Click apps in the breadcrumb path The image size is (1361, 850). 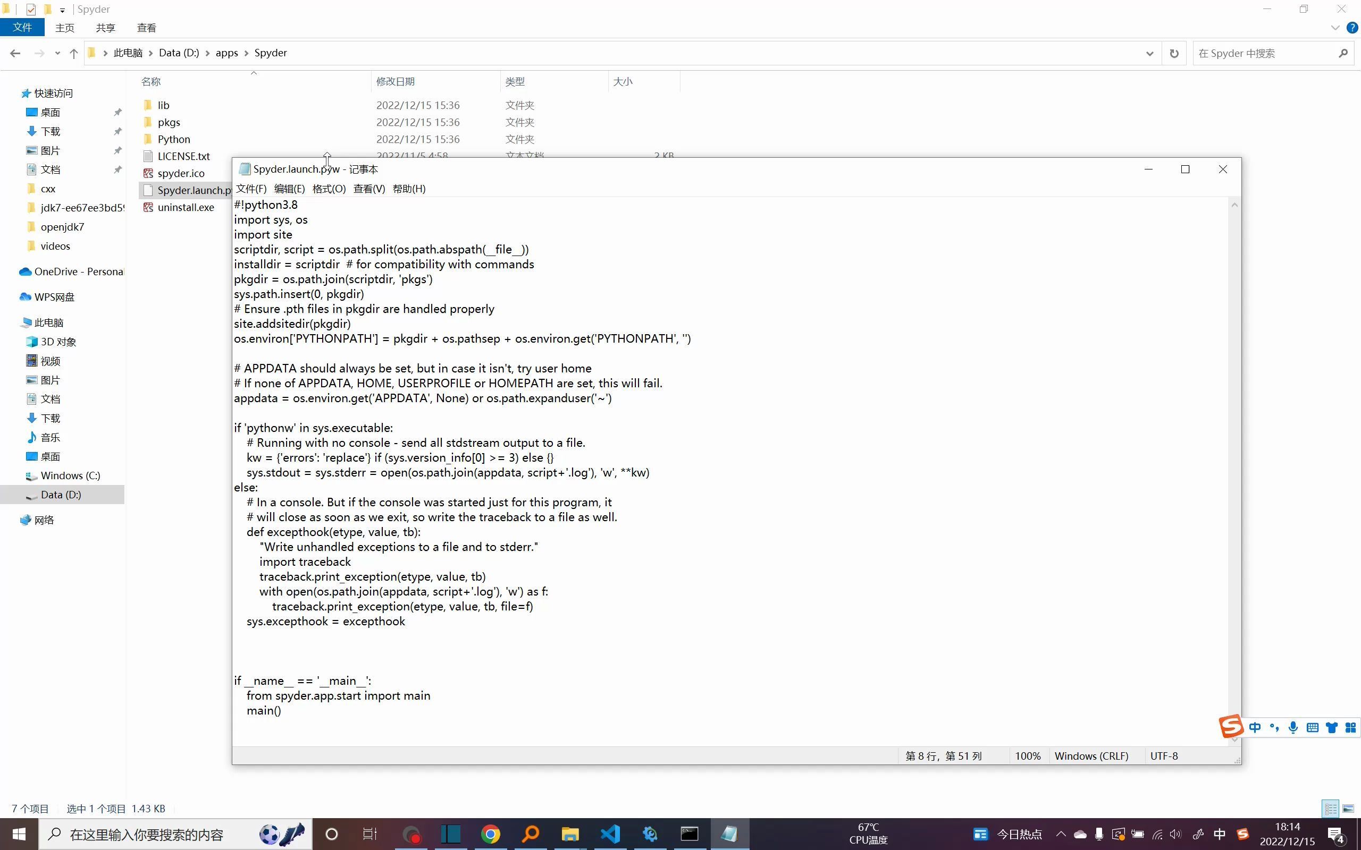click(x=226, y=53)
